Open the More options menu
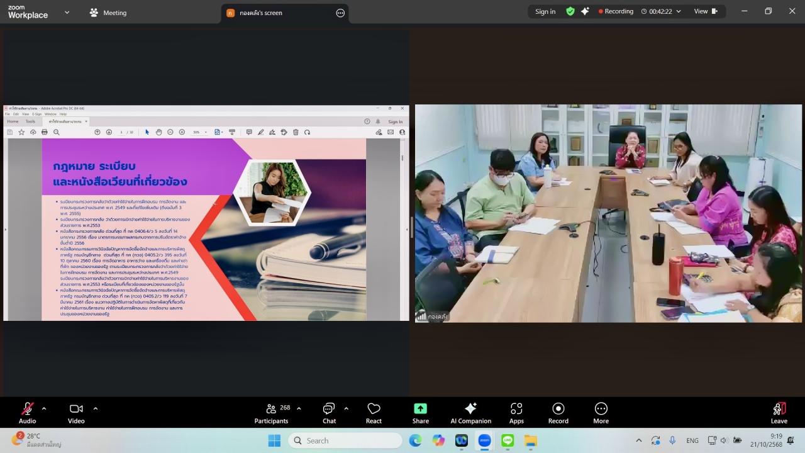Screen dimensions: 805x453 pyautogui.click(x=601, y=413)
